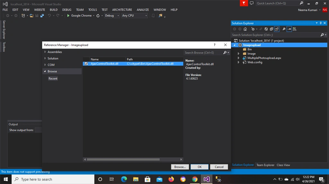
Task: Click the Visual Studio taskbar icon
Action: coord(207,179)
